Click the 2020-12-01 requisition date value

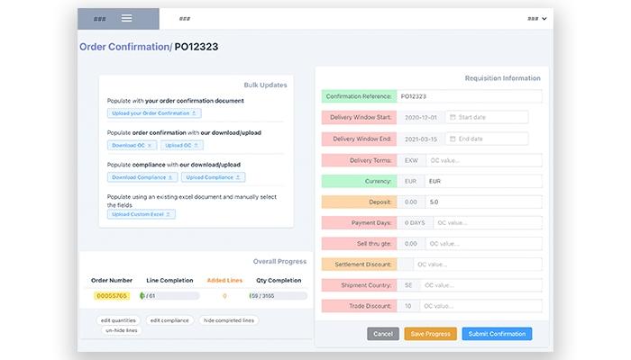pos(421,117)
